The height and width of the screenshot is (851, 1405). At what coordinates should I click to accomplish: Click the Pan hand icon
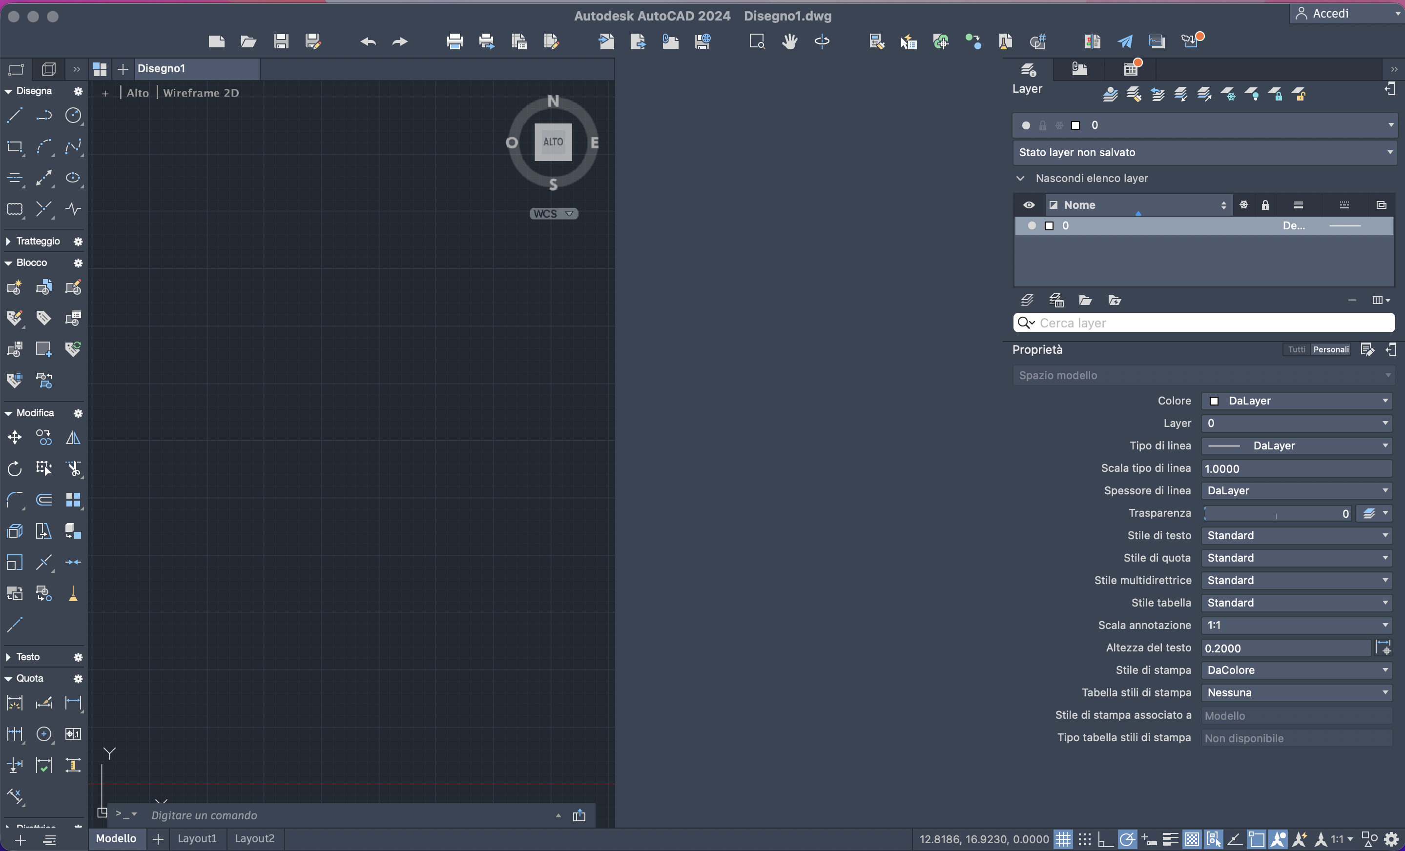[x=789, y=41]
